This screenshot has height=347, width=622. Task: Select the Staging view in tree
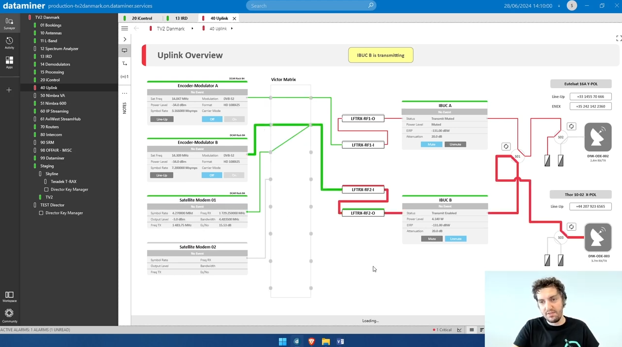[x=47, y=166]
